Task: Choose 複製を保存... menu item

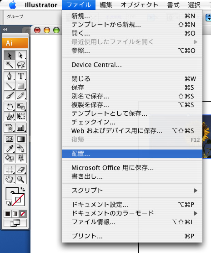Action: tap(132, 105)
